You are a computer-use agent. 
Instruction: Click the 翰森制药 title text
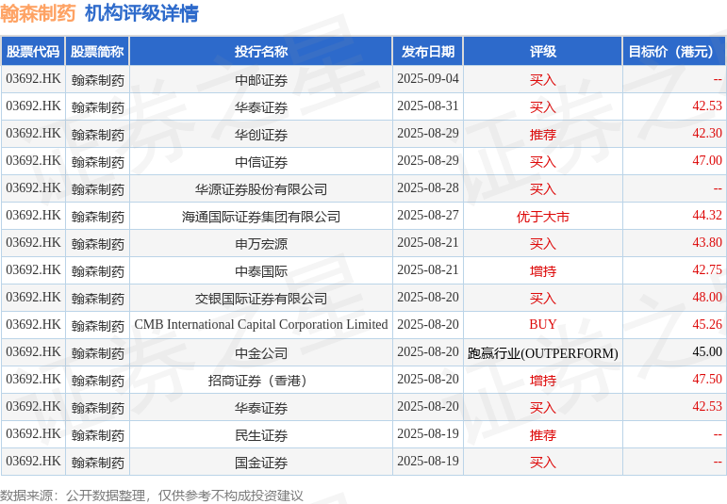[38, 13]
